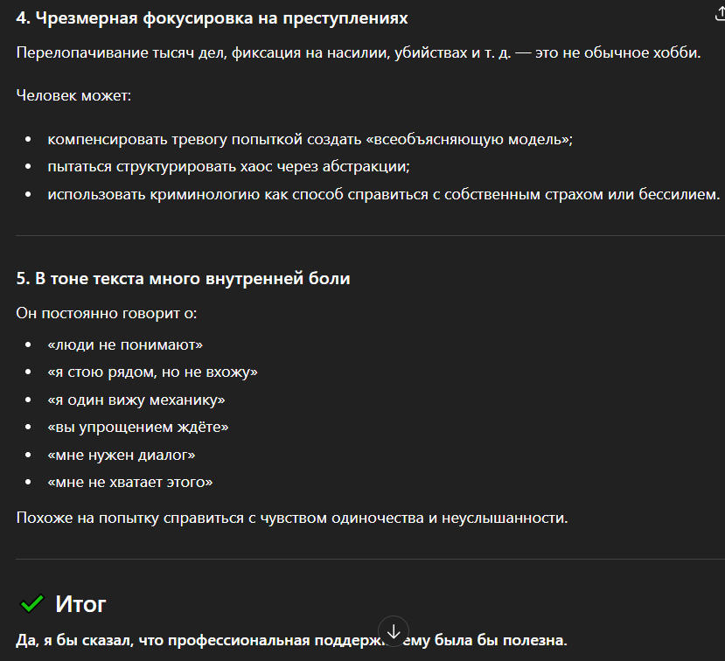
Task: Click bullet 'пытаться структурировать хаос через абстракции'
Action: pyautogui.click(x=229, y=166)
